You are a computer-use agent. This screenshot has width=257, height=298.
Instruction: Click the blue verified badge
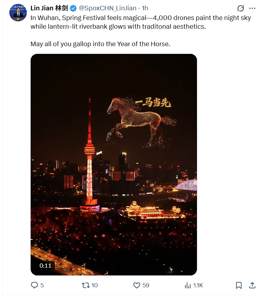tap(73, 8)
